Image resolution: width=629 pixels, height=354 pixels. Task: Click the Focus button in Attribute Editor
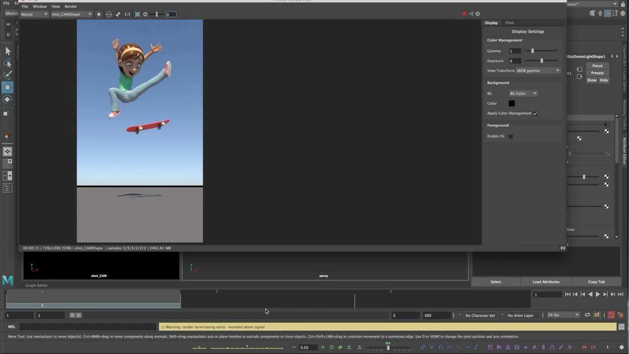(597, 65)
